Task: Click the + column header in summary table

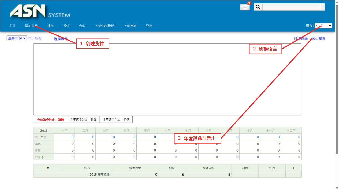Action: tap(293, 168)
